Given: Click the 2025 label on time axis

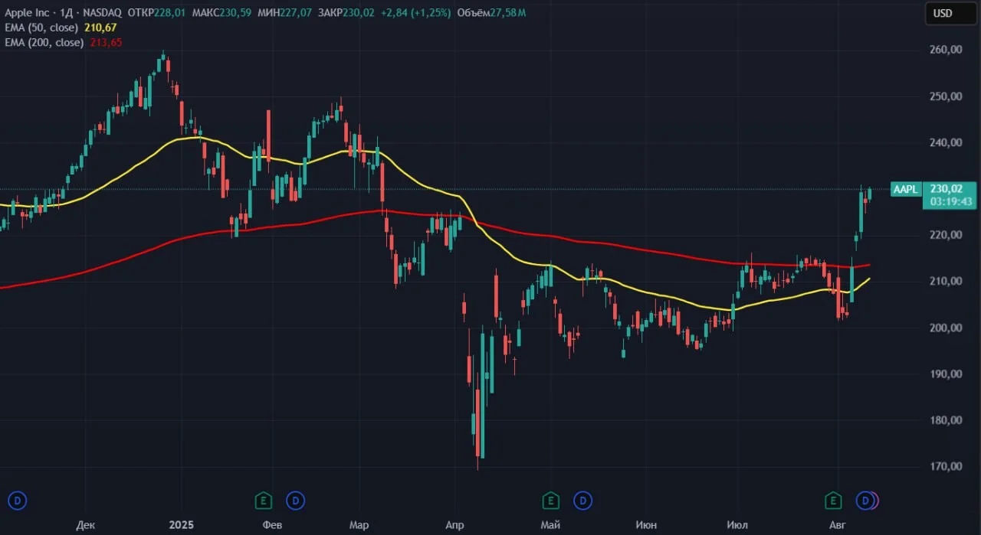Looking at the screenshot, I should click(x=182, y=525).
